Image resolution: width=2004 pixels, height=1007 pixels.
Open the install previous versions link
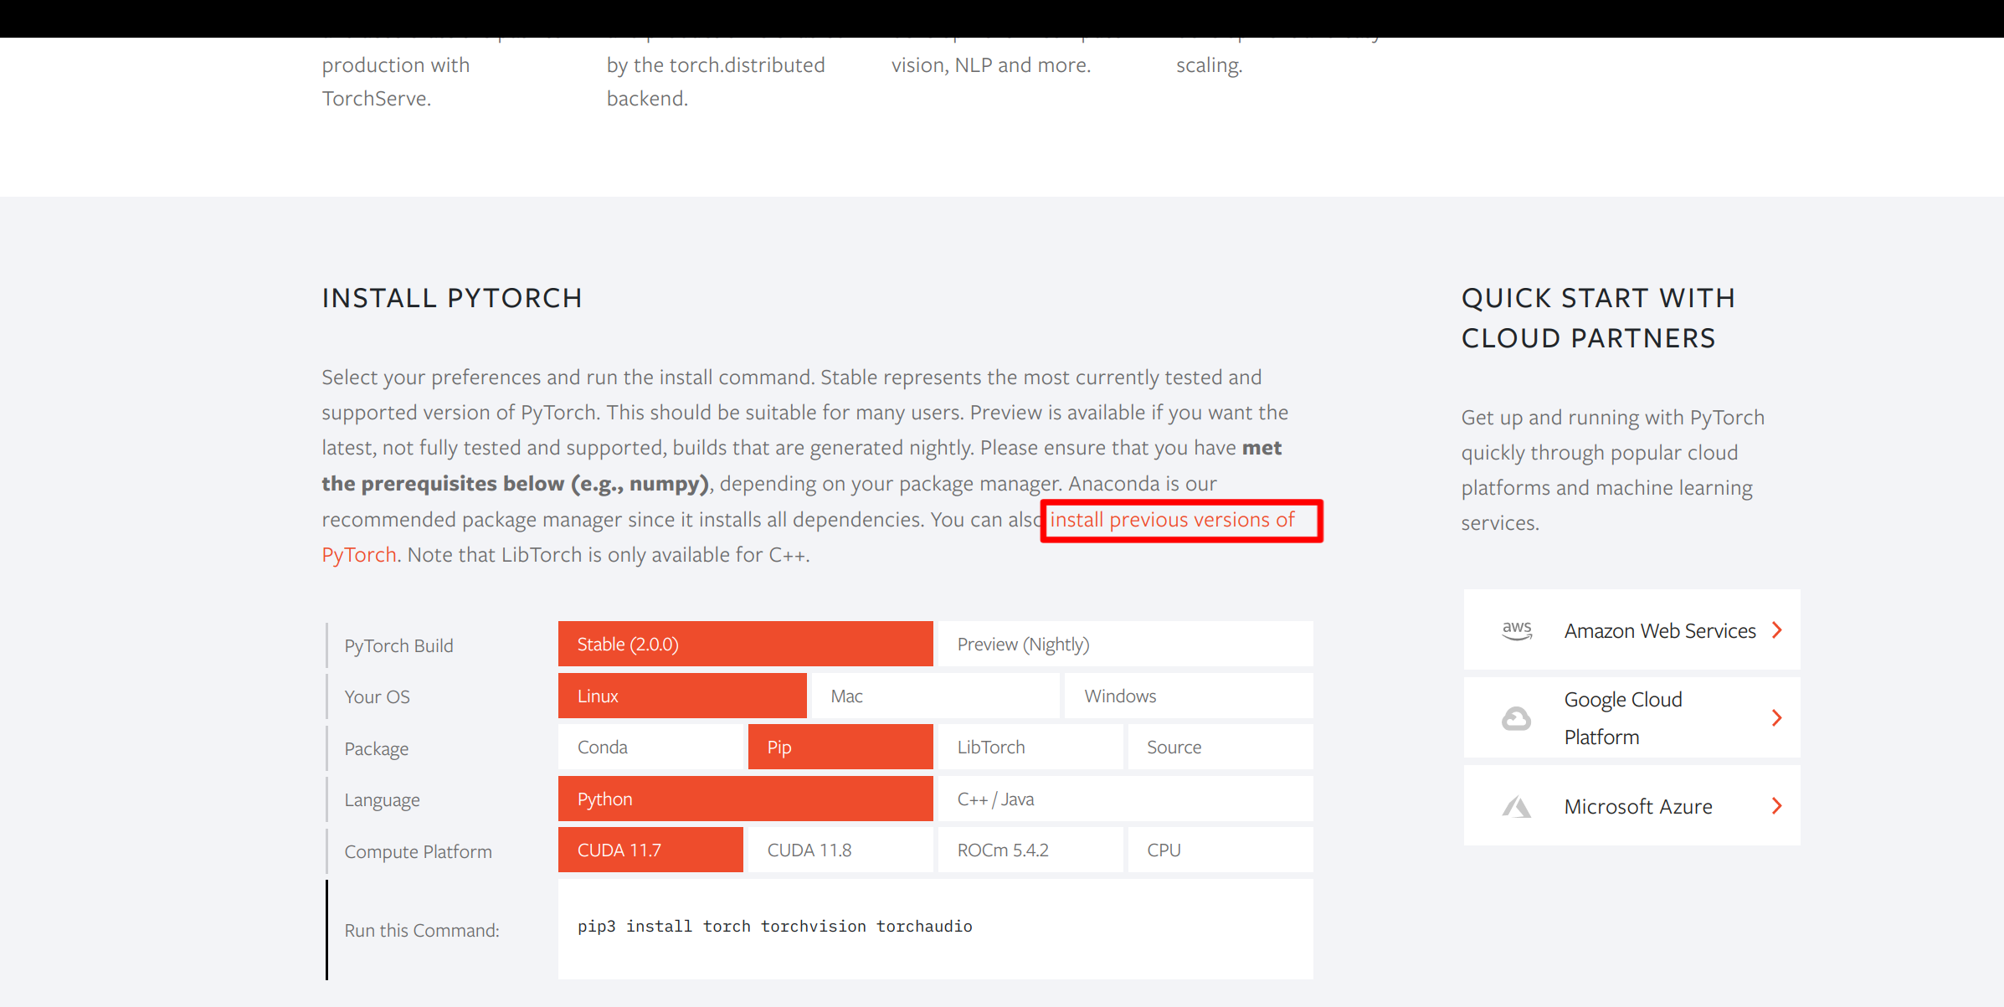[1172, 520]
